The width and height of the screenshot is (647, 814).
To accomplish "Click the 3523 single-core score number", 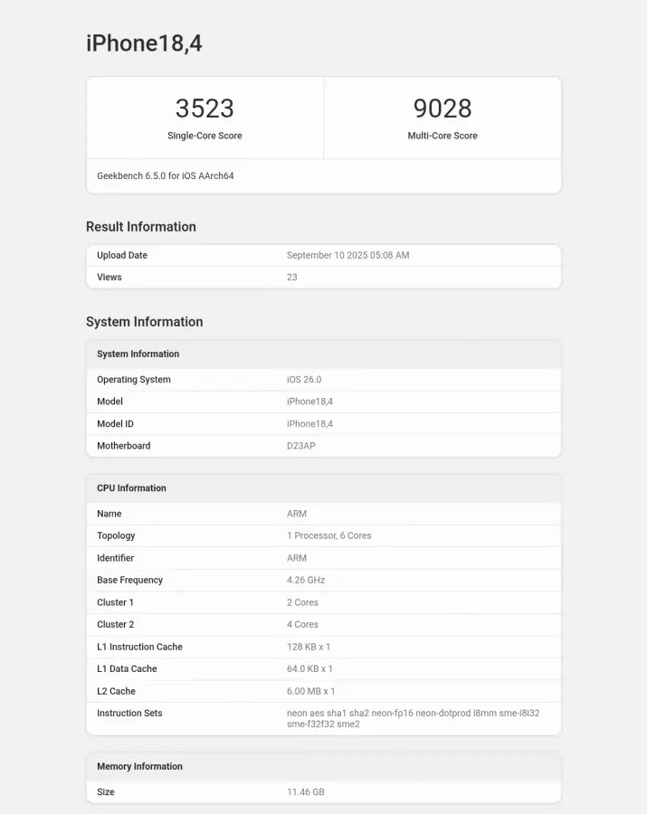I will 205,109.
